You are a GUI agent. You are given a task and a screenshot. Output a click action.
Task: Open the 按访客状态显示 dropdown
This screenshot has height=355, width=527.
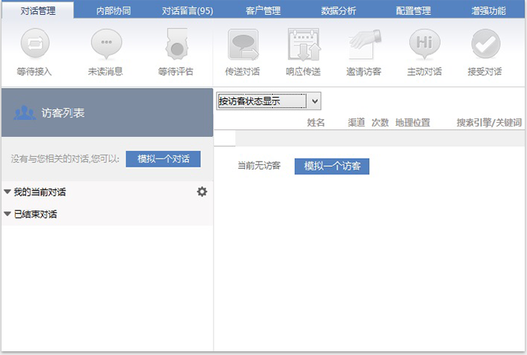click(269, 101)
